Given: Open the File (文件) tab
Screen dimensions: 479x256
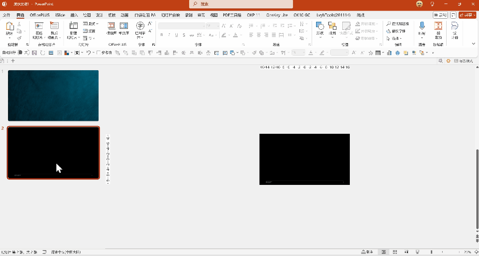Looking at the screenshot, I should [6, 15].
